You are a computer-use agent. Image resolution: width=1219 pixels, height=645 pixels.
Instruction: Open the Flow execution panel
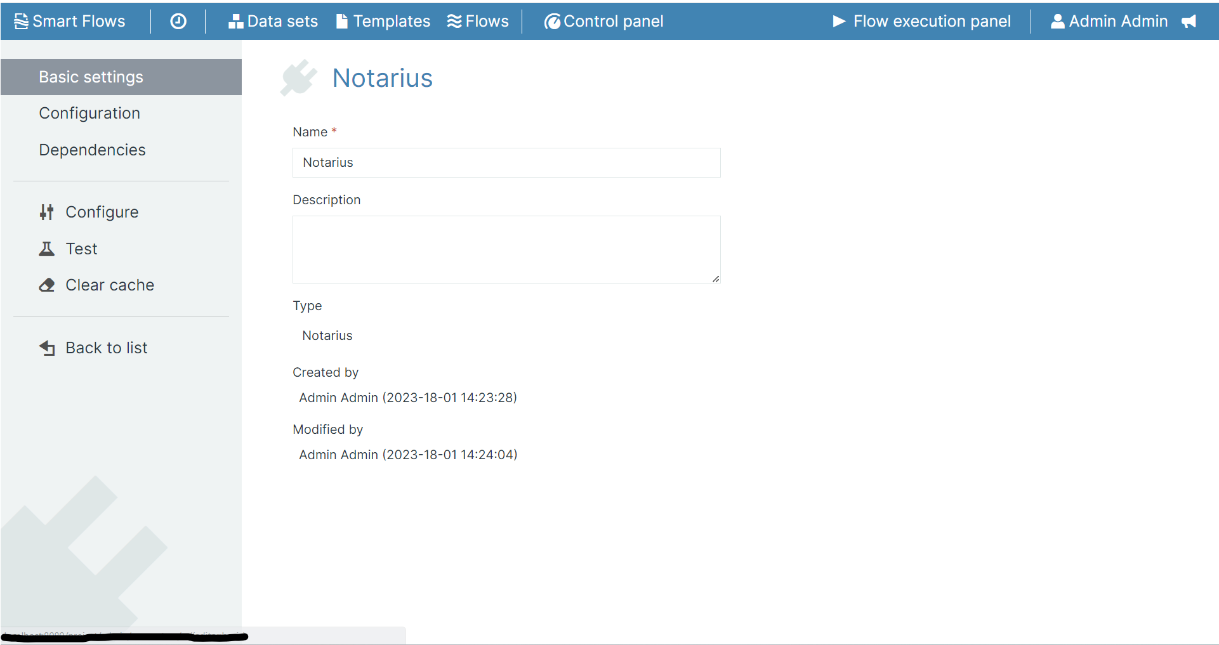click(x=921, y=22)
